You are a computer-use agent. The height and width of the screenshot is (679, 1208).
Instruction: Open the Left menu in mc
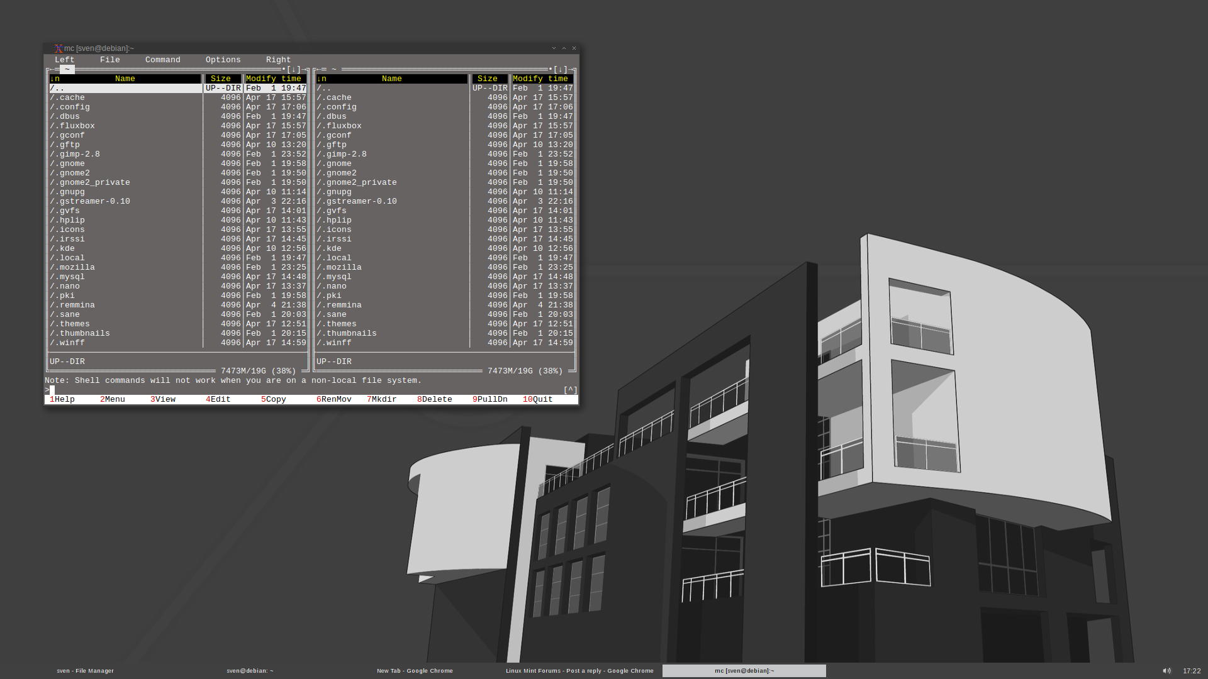pyautogui.click(x=65, y=60)
